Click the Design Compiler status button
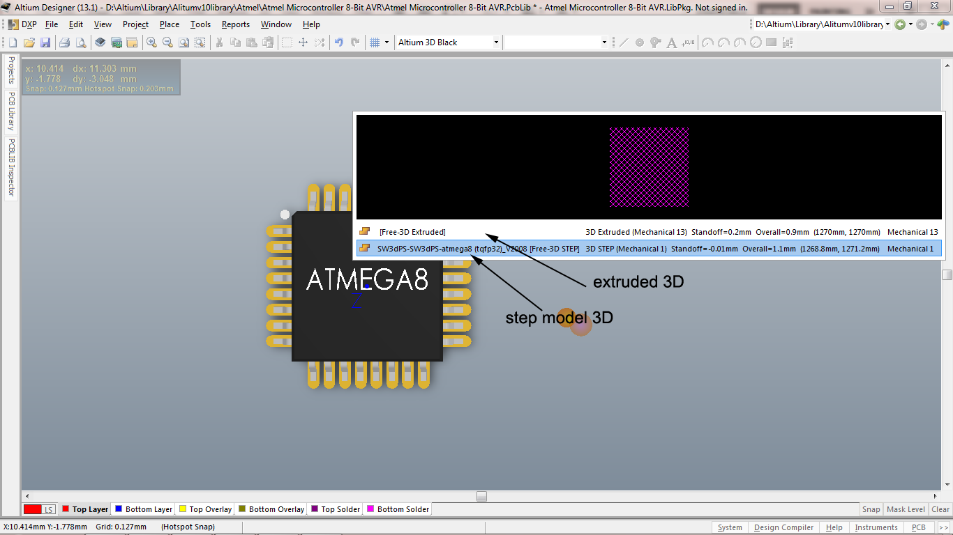Viewport: 953px width, 535px height. (783, 527)
